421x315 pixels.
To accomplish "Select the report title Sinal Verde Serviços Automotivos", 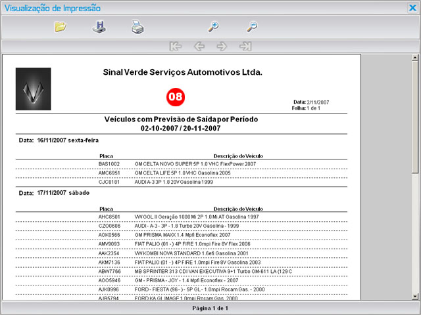I will [x=183, y=72].
